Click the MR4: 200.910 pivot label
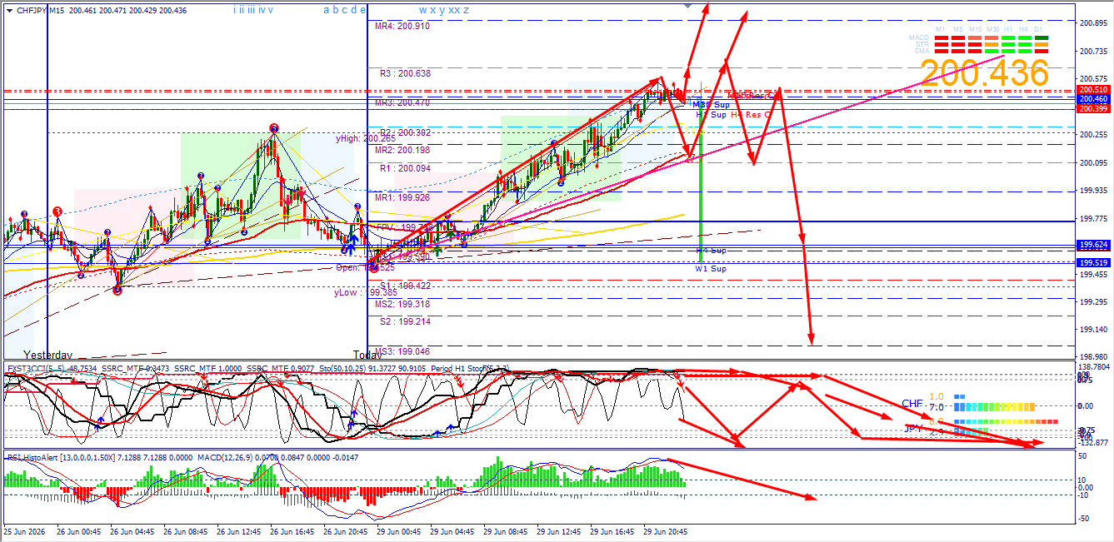The image size is (1114, 542). click(402, 26)
